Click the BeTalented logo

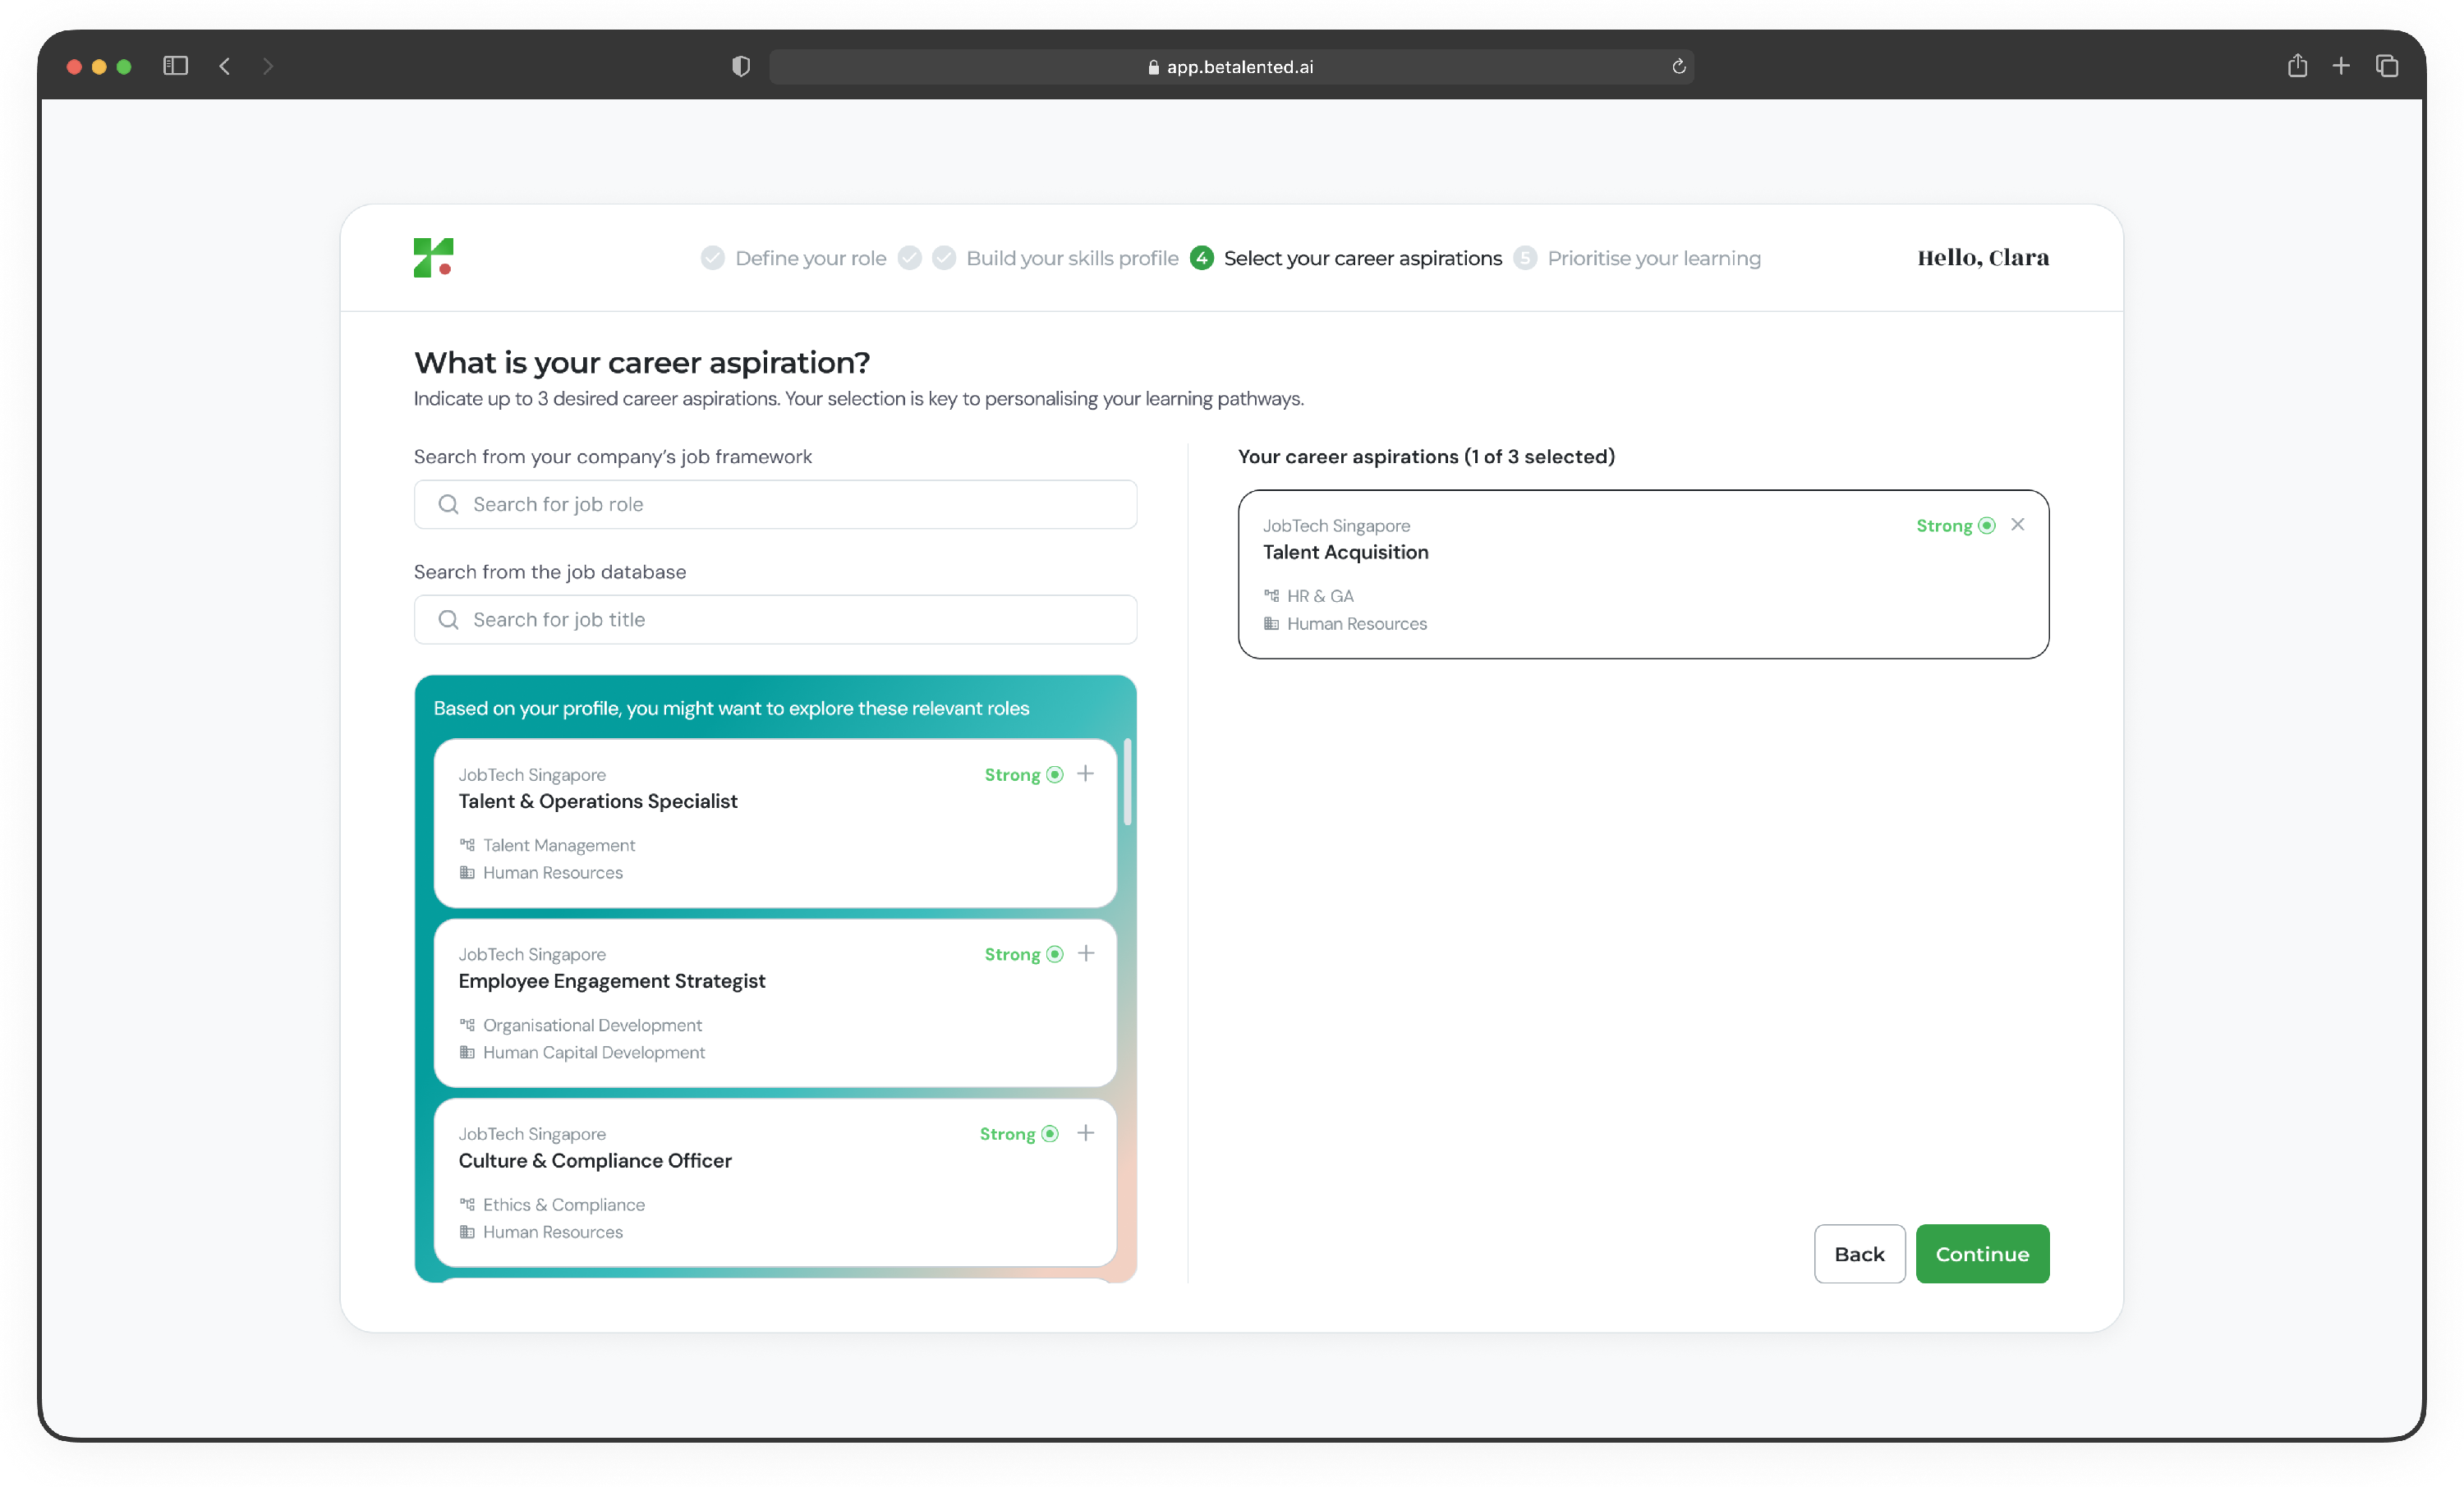pyautogui.click(x=433, y=258)
